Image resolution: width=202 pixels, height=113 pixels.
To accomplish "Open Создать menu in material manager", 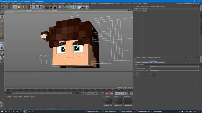I will point(9,96).
